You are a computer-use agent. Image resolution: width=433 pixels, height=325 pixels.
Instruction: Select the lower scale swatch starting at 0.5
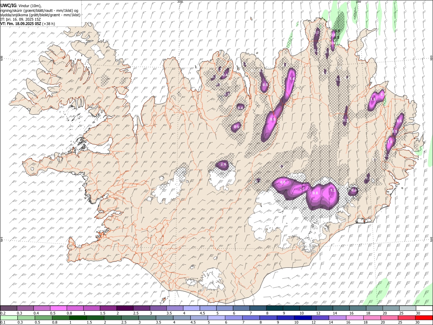[43, 318]
